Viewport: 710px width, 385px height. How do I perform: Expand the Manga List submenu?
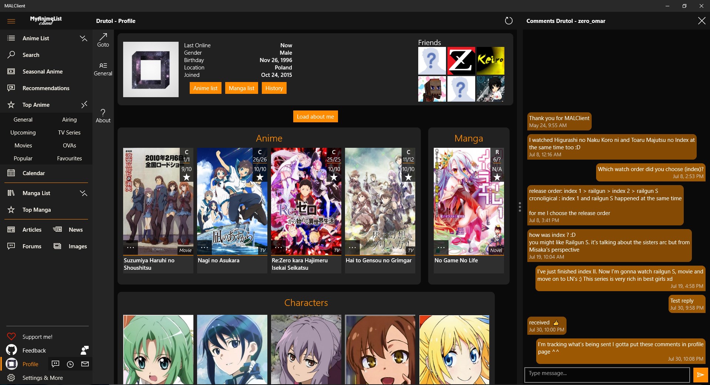(x=84, y=193)
